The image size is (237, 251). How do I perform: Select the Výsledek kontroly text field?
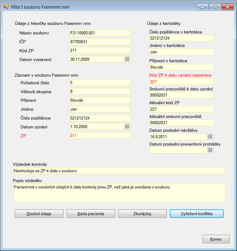(119, 171)
